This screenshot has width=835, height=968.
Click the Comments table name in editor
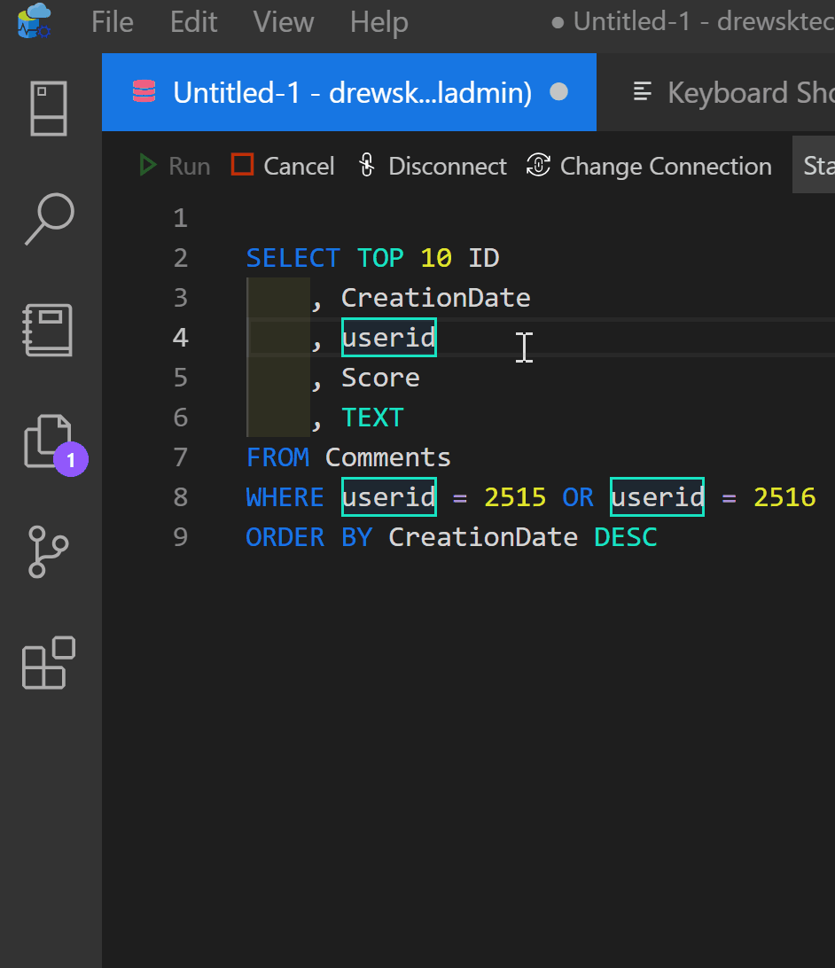tap(387, 457)
